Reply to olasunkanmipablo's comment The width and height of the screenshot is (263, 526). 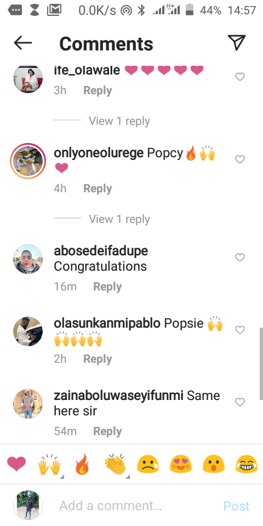pos(98,359)
